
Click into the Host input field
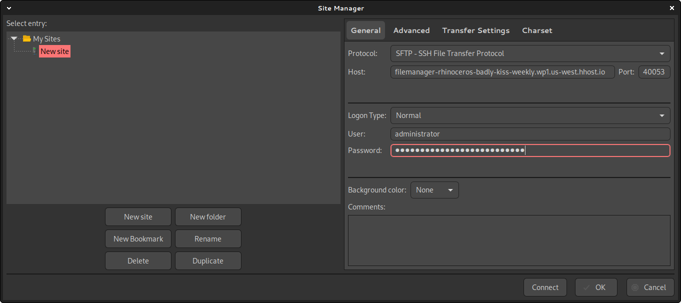[x=502, y=72]
